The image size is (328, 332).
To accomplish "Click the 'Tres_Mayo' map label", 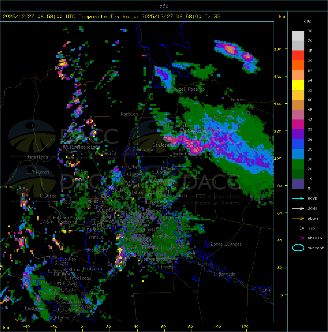I will 130,167.
